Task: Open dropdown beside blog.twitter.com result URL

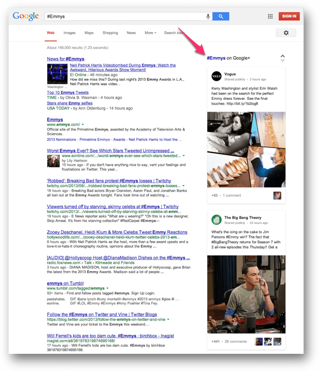Action: click(168, 319)
